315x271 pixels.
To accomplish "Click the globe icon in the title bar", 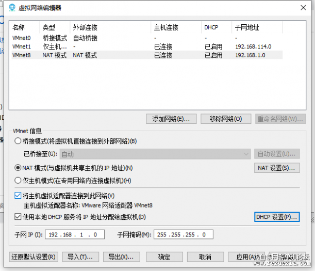I will pos(12,8).
